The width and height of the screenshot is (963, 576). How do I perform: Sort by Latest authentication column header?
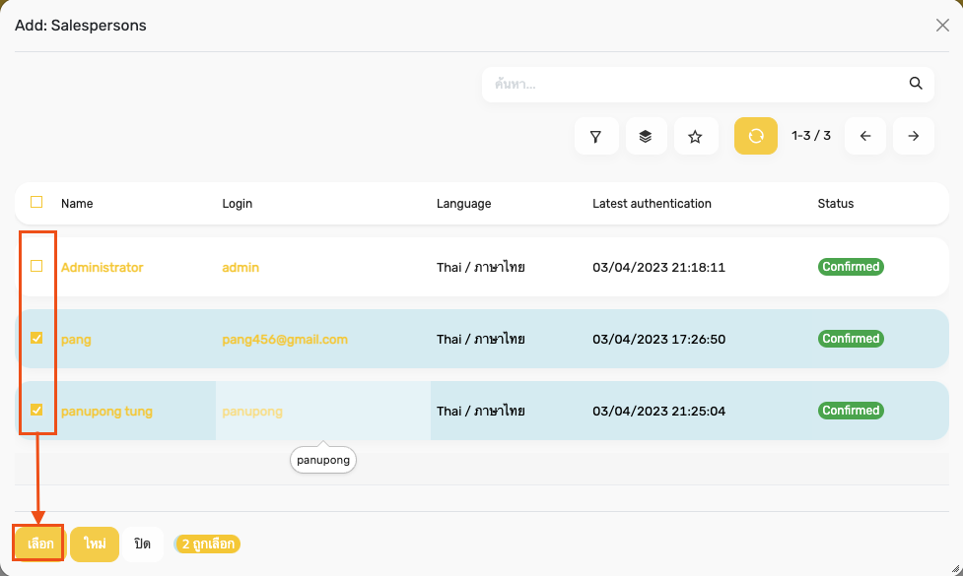click(652, 204)
